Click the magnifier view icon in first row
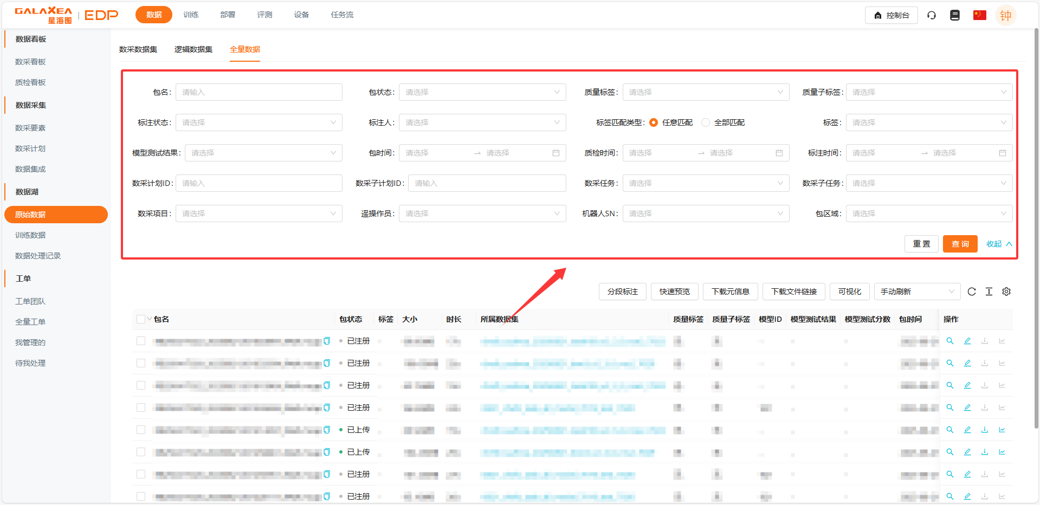 tap(950, 341)
